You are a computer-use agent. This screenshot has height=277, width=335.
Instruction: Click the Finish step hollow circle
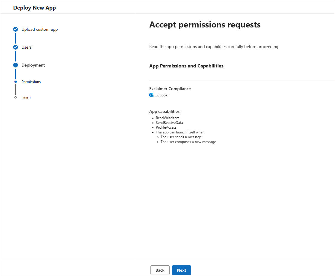tap(16, 97)
